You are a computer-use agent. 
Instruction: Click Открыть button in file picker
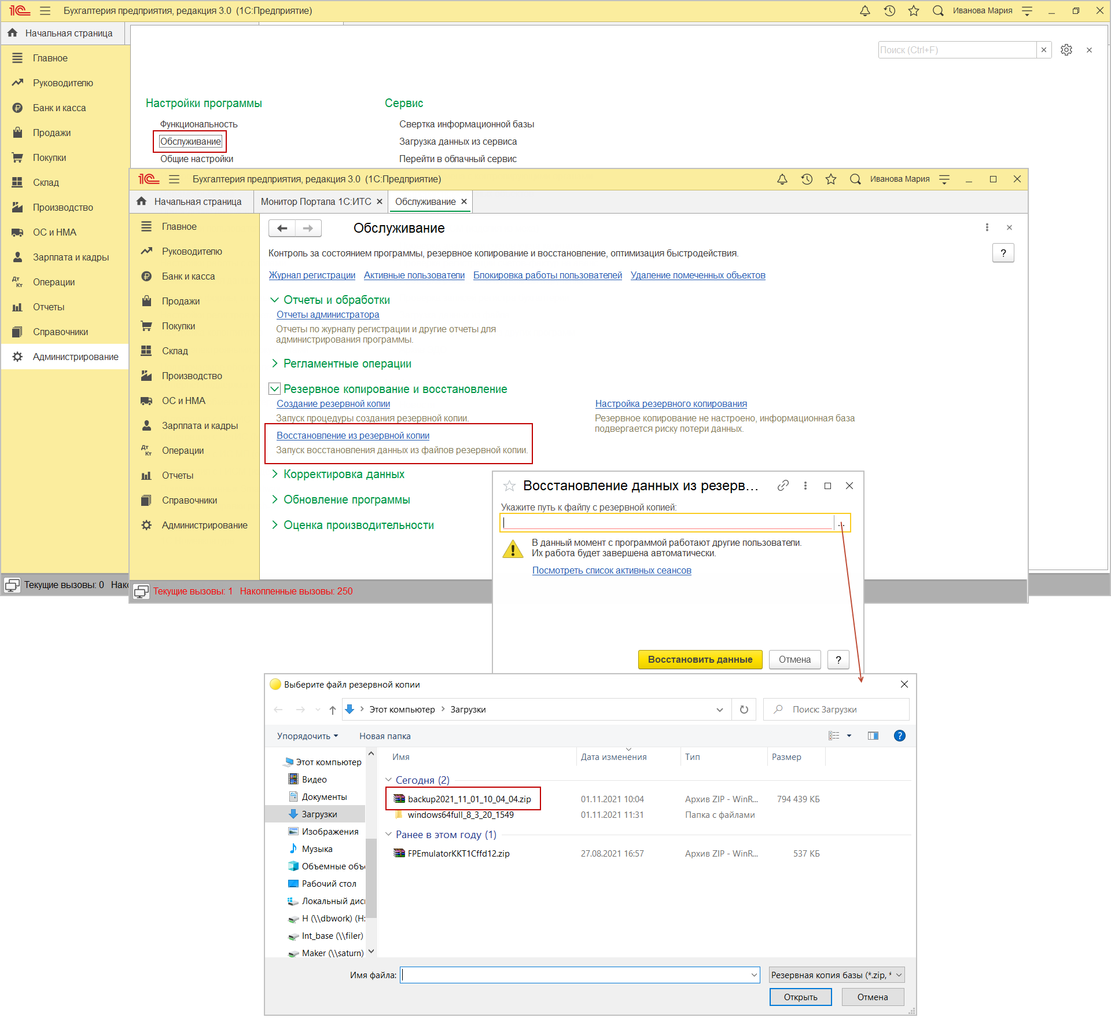800,997
